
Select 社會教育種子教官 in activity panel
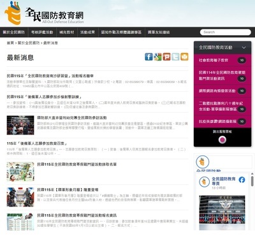click(x=214, y=61)
